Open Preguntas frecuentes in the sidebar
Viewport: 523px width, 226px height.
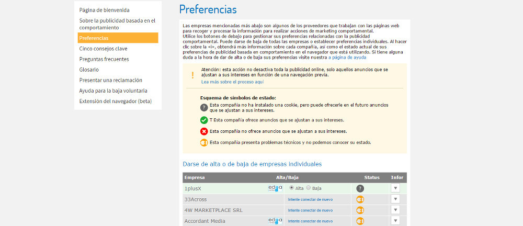104,60
